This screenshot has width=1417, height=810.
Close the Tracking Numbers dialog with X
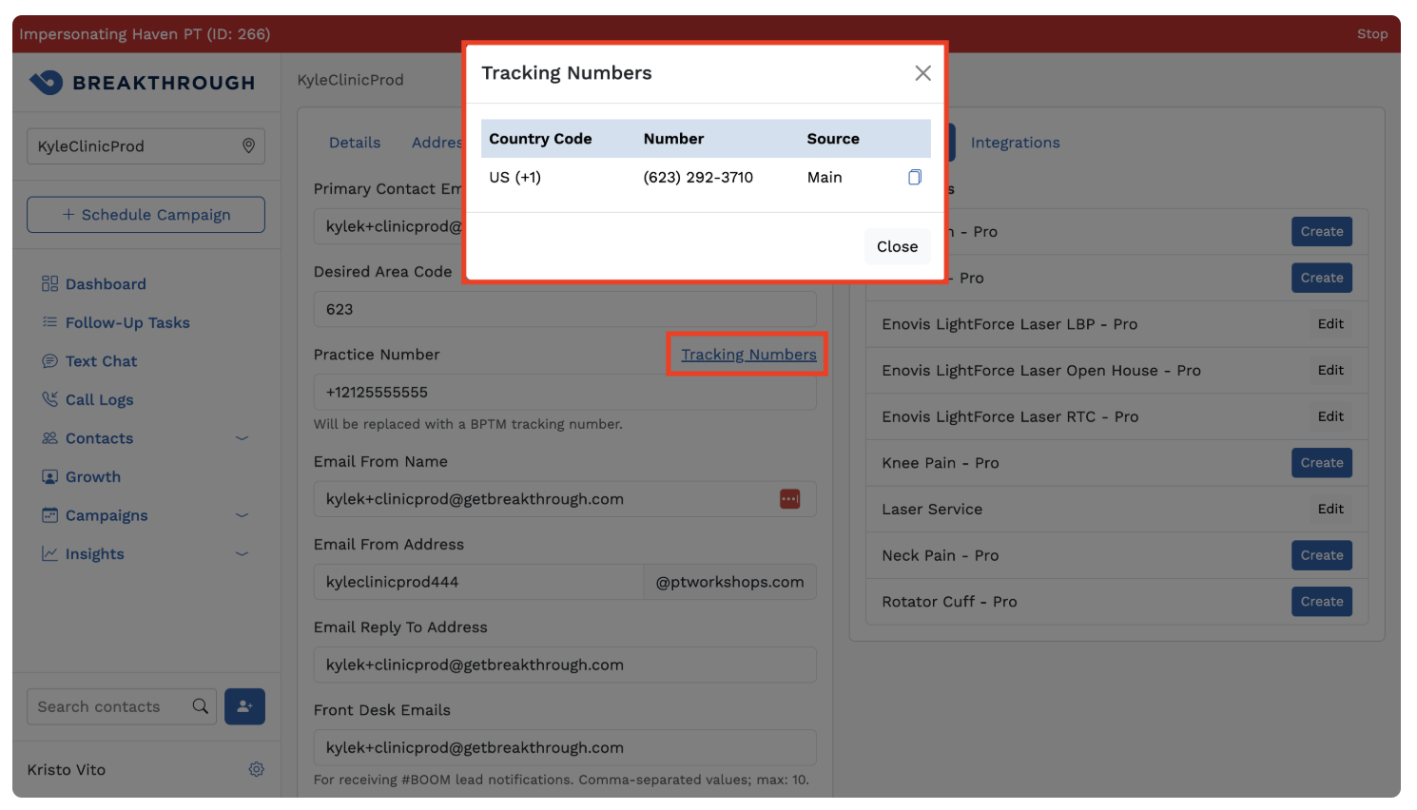922,73
